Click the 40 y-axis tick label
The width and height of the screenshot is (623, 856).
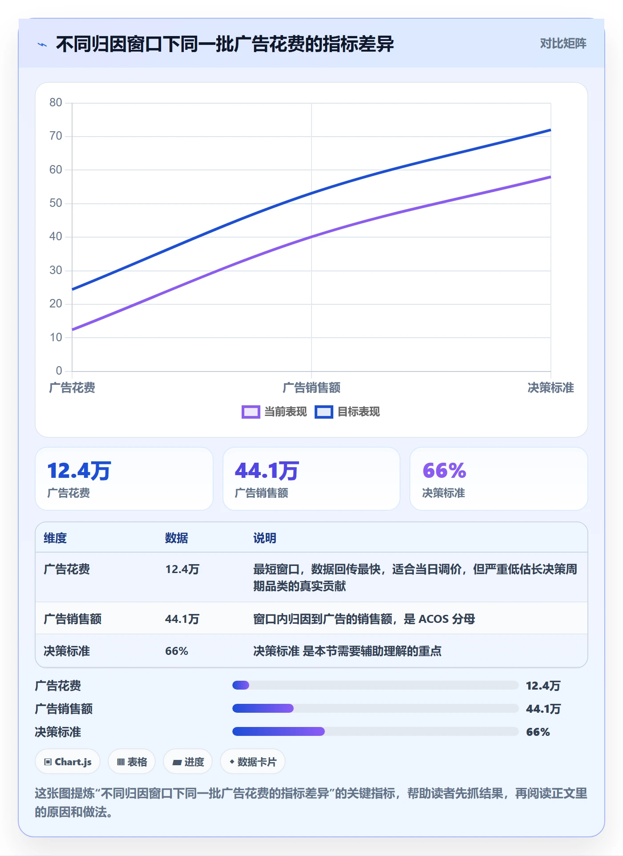pyautogui.click(x=56, y=237)
